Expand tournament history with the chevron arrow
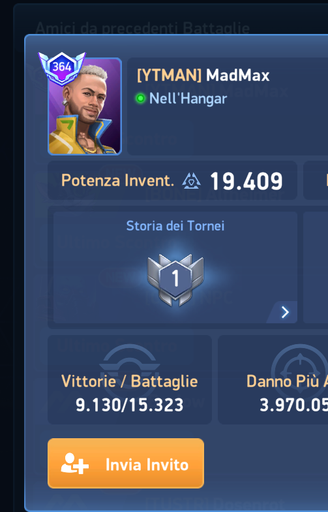 tap(284, 312)
